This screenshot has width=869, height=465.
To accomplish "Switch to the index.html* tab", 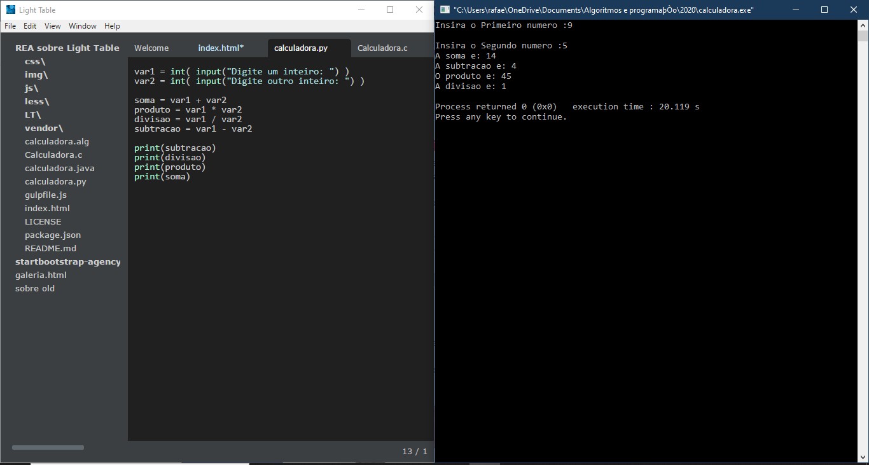I will click(221, 48).
